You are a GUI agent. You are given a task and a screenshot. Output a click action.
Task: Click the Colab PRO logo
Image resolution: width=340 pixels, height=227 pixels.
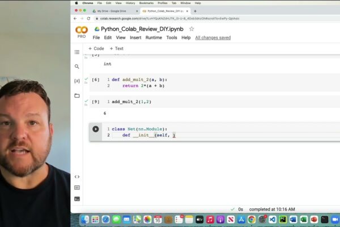(x=82, y=32)
